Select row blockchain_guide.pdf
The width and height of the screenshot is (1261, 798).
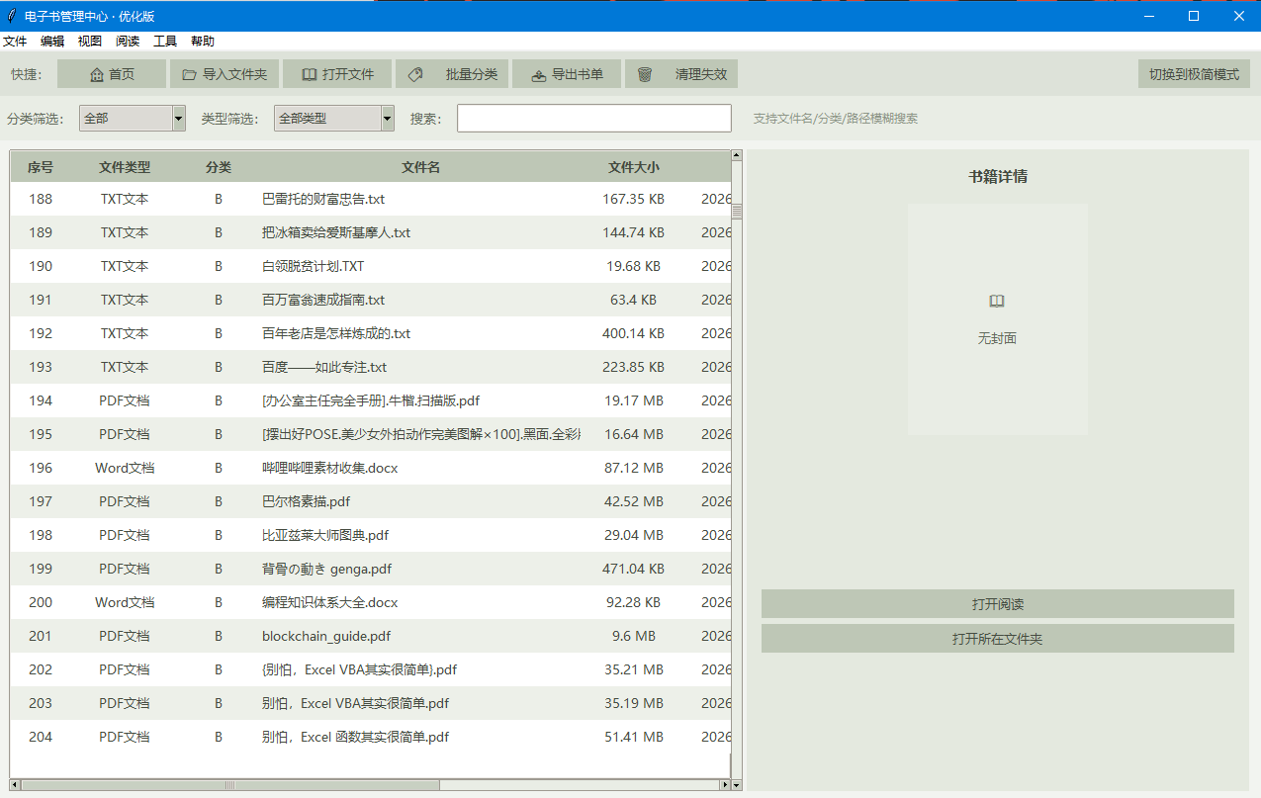[371, 636]
